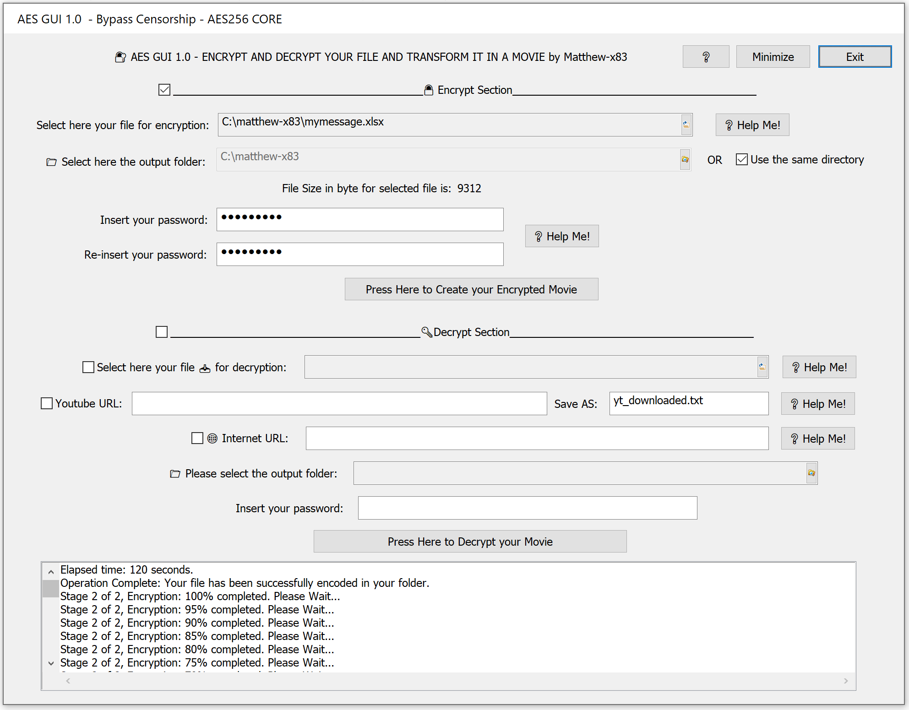909x710 pixels.
Task: Browse for the encryption output folder
Action: click(x=685, y=159)
